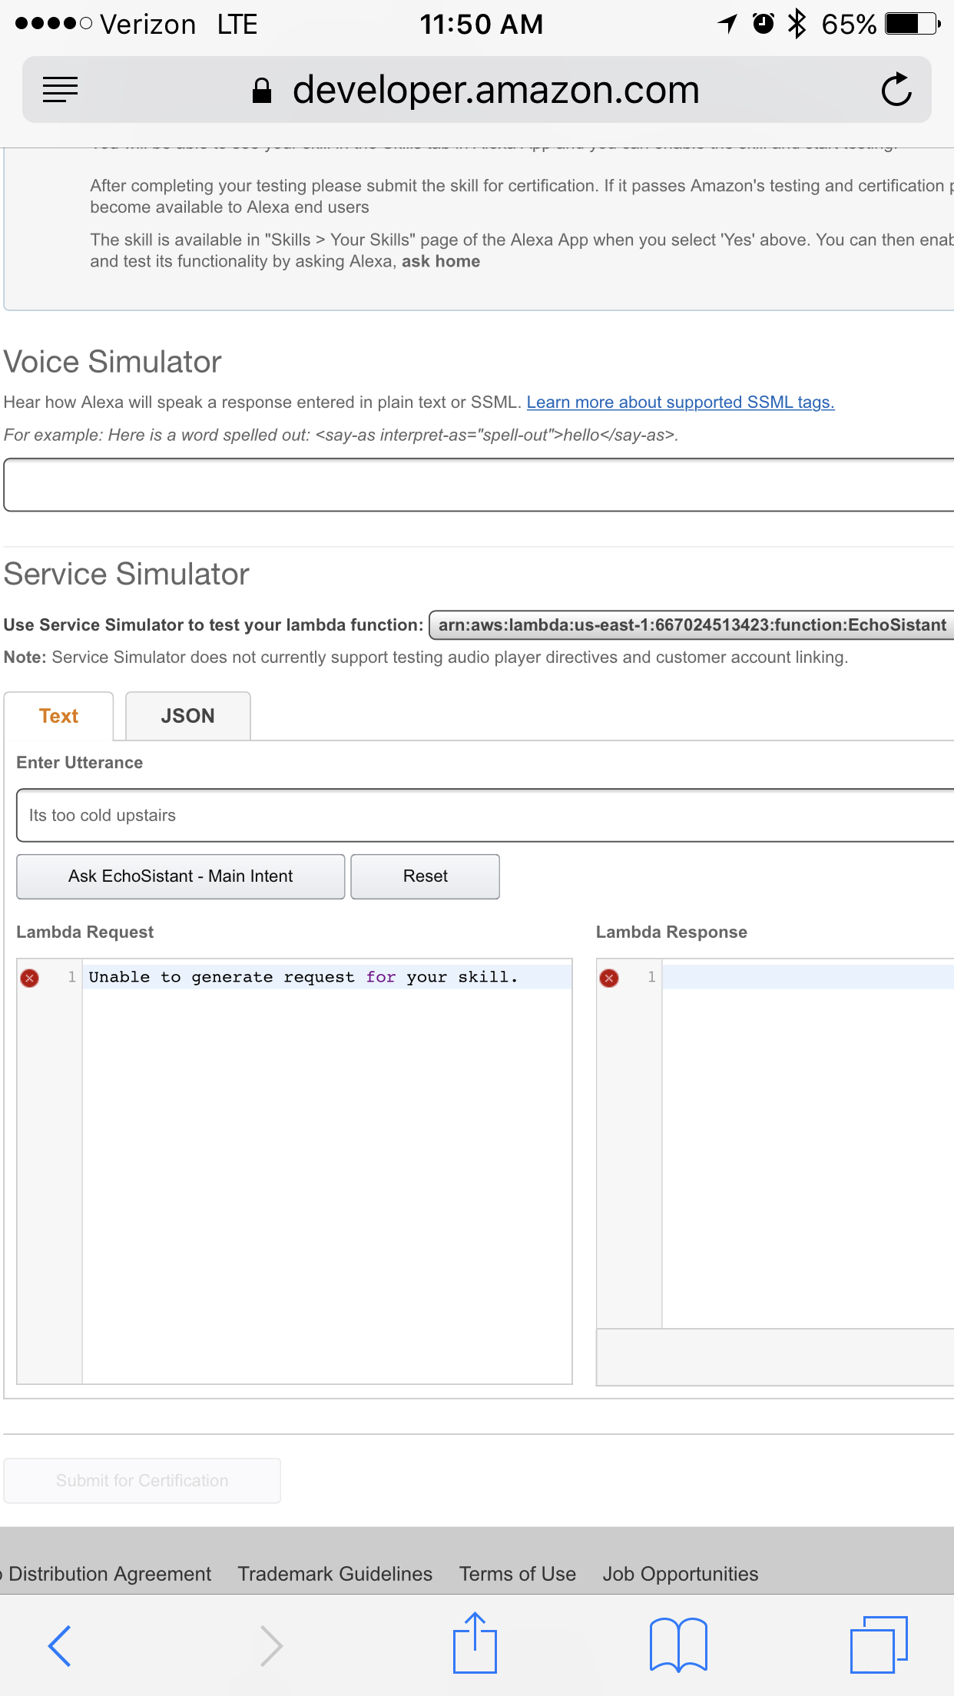Click the Service Simulator heading

tap(127, 574)
